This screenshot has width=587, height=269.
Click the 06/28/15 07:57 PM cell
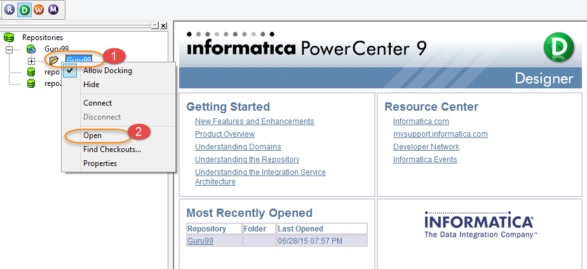click(322, 241)
